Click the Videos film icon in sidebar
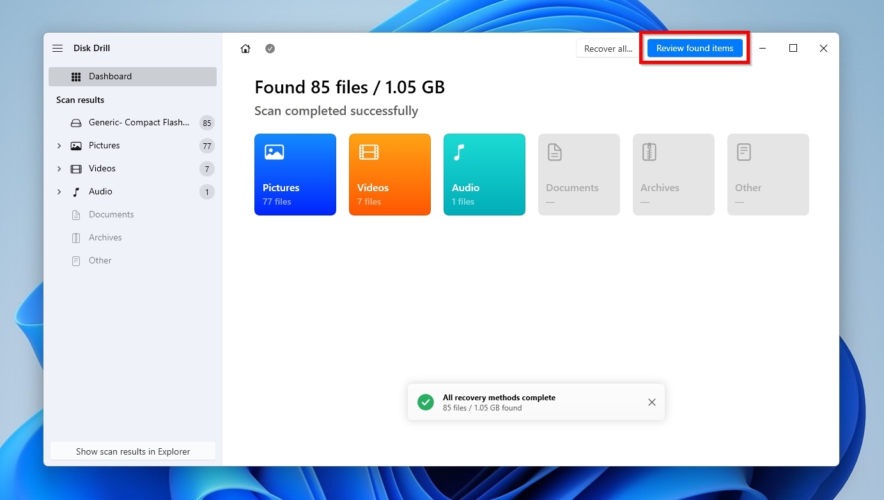This screenshot has height=500, width=884. click(x=76, y=169)
